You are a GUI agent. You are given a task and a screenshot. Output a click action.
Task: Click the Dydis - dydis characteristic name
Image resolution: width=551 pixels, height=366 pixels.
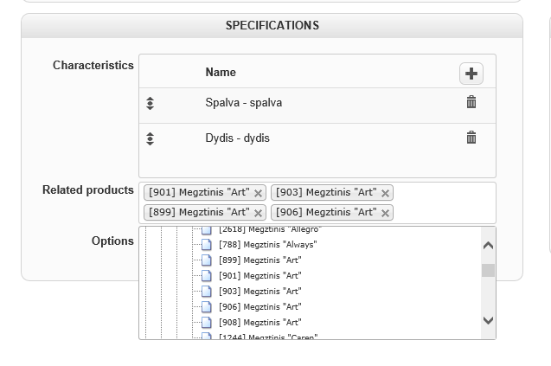point(237,138)
